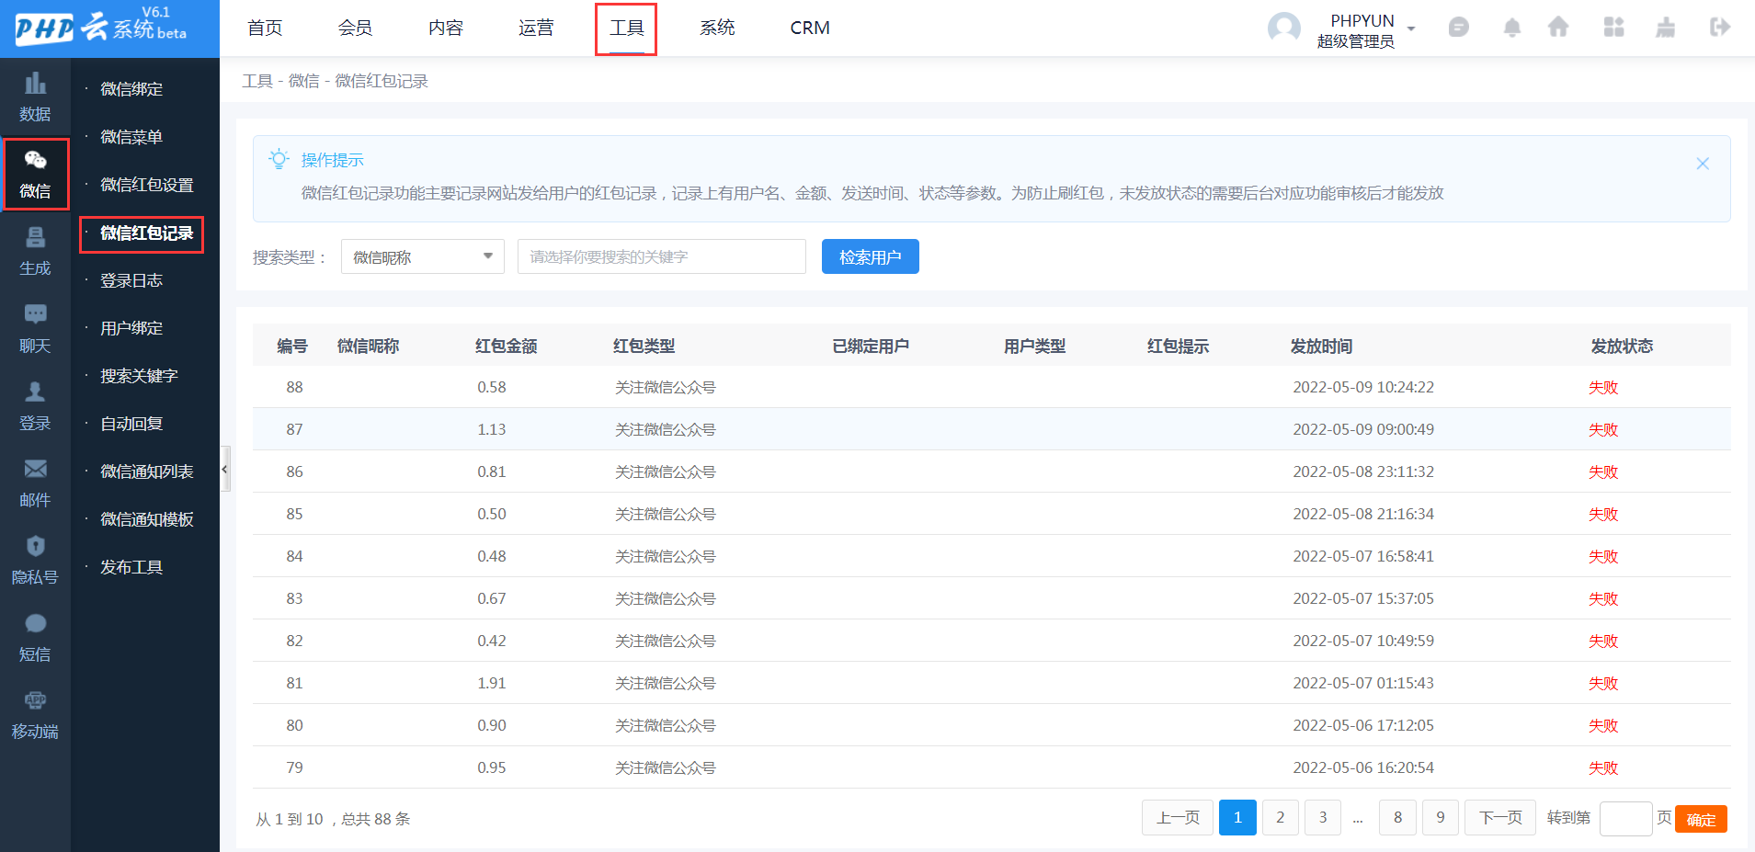
Task: Open the four-squares grid icon
Action: pos(1613,28)
